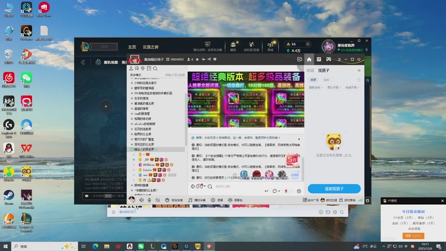Click the video camera icon in the YY header

299,59
